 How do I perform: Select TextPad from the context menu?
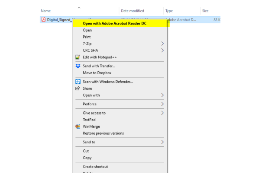(120, 120)
